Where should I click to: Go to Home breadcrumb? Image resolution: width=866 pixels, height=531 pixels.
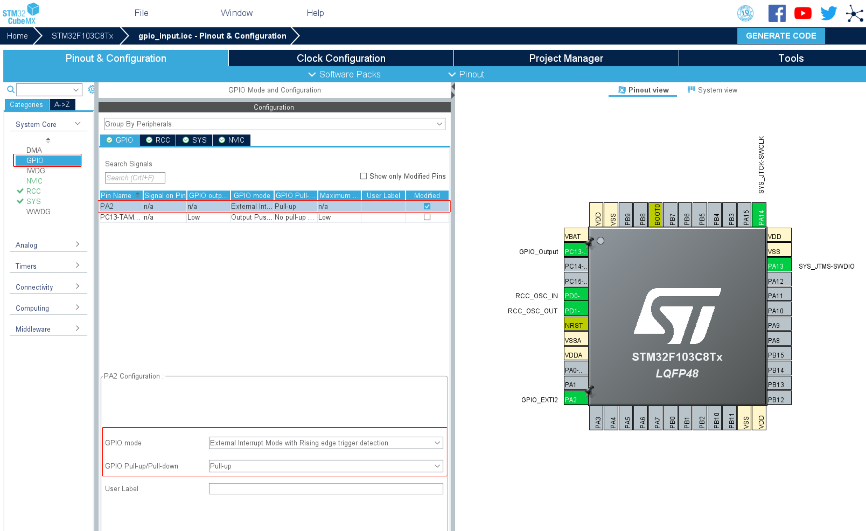point(17,36)
